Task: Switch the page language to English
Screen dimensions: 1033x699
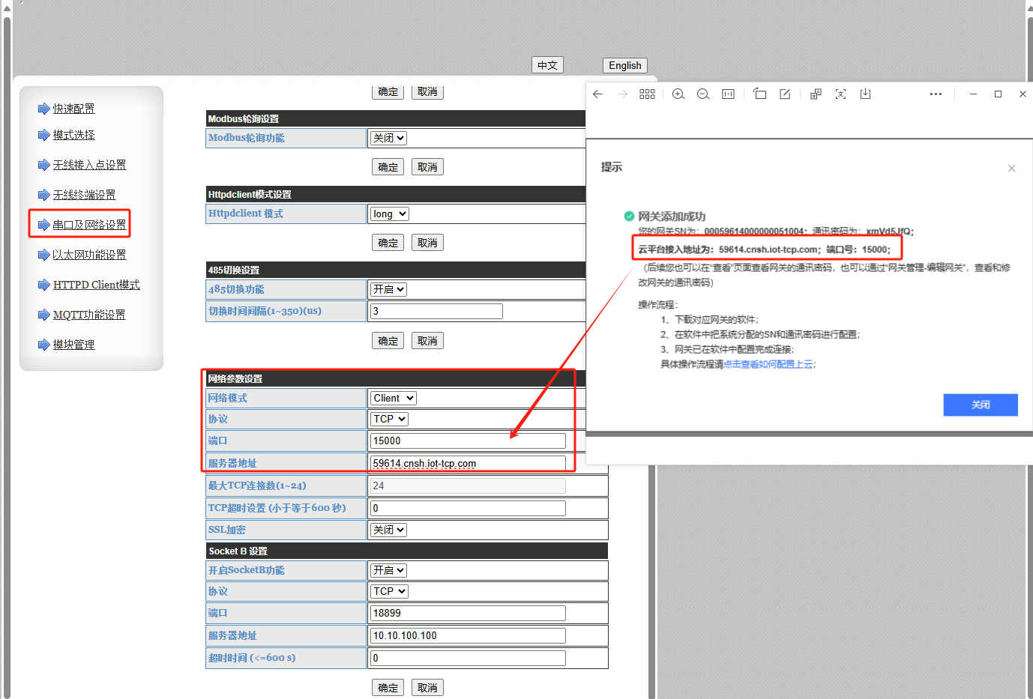Action: tap(624, 65)
